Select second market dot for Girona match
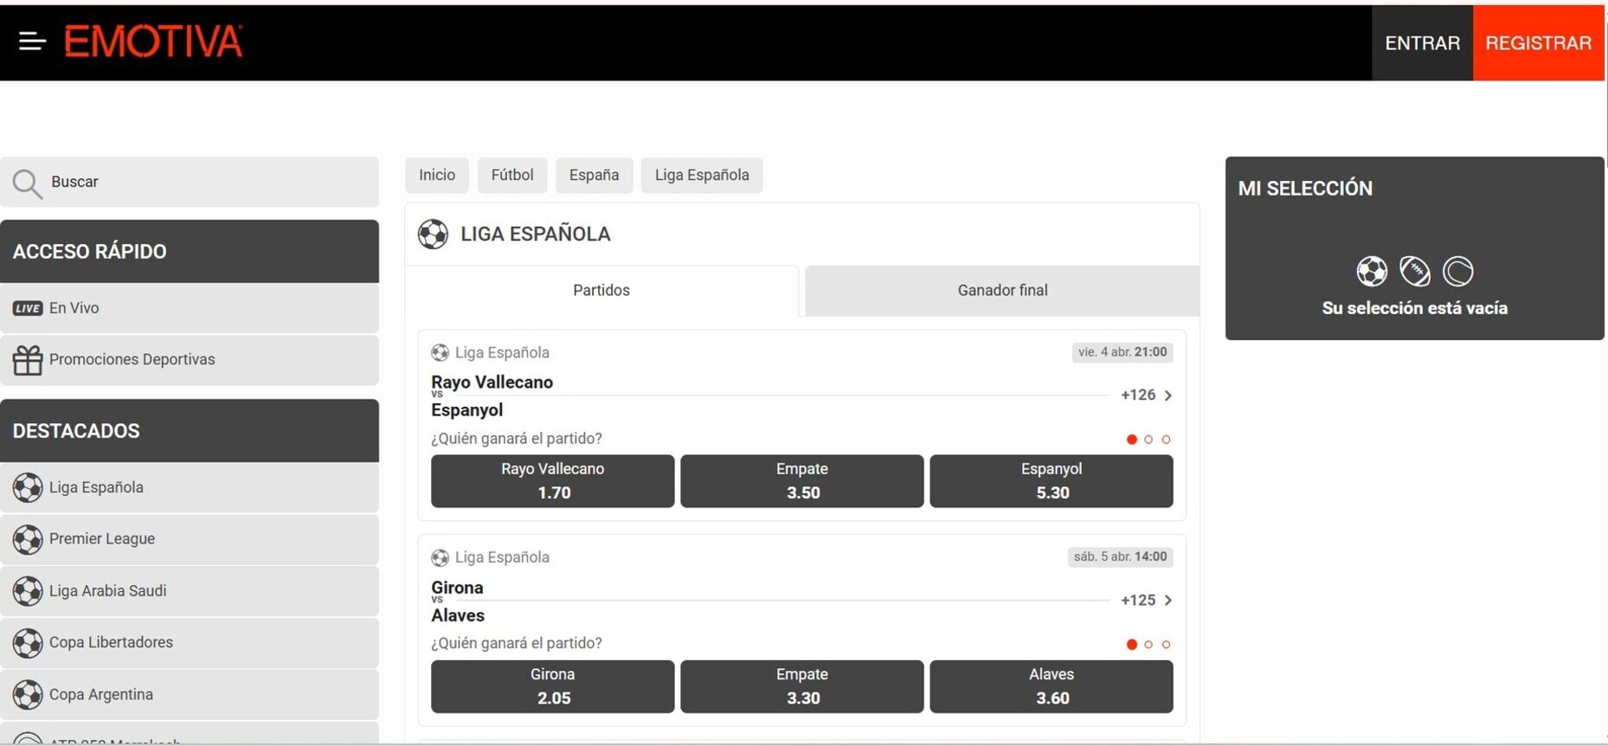Image resolution: width=1608 pixels, height=746 pixels. click(1148, 645)
